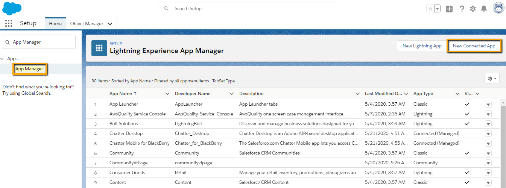Open the Visible column menu chevron
506x188 pixels.
[477, 94]
